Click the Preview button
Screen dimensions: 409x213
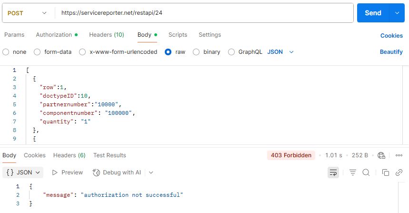point(68,172)
